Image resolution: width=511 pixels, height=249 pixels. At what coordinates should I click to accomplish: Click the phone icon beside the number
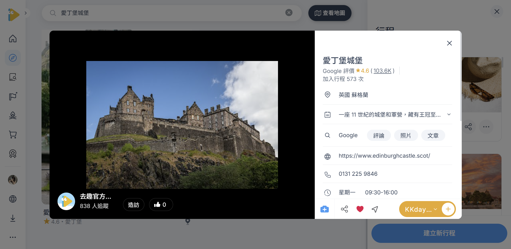click(x=328, y=174)
